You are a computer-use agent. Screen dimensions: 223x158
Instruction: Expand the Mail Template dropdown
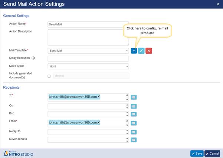tap(88, 51)
